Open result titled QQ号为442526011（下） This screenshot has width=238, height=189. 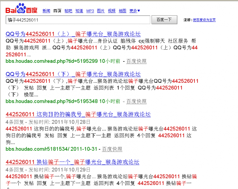pos(73,74)
